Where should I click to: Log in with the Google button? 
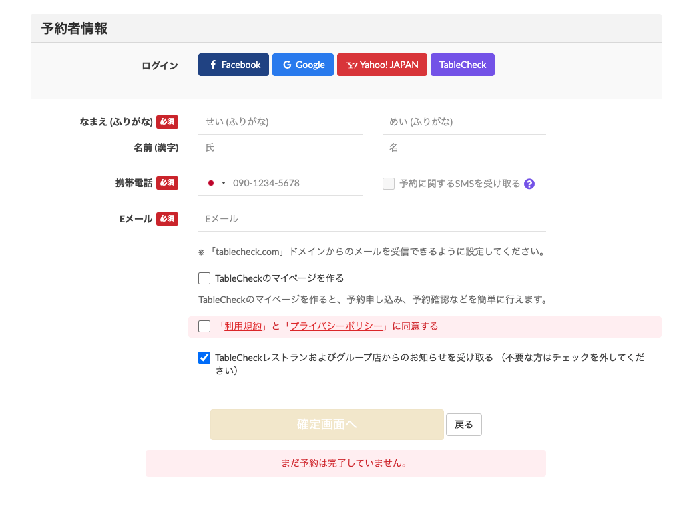pos(303,65)
